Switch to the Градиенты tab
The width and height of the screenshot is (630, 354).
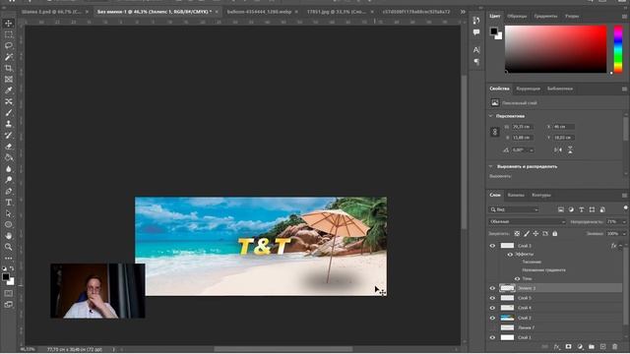(545, 16)
